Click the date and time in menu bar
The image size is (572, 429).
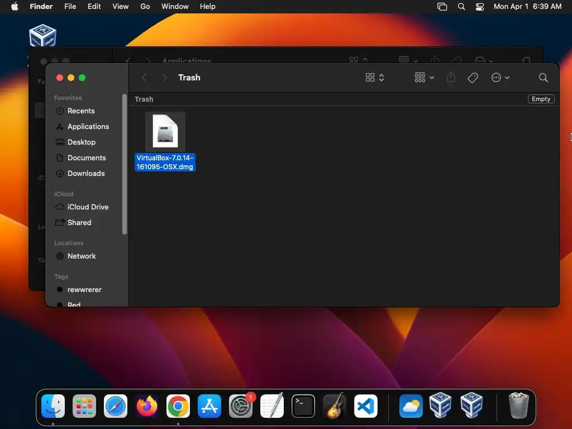pyautogui.click(x=527, y=7)
